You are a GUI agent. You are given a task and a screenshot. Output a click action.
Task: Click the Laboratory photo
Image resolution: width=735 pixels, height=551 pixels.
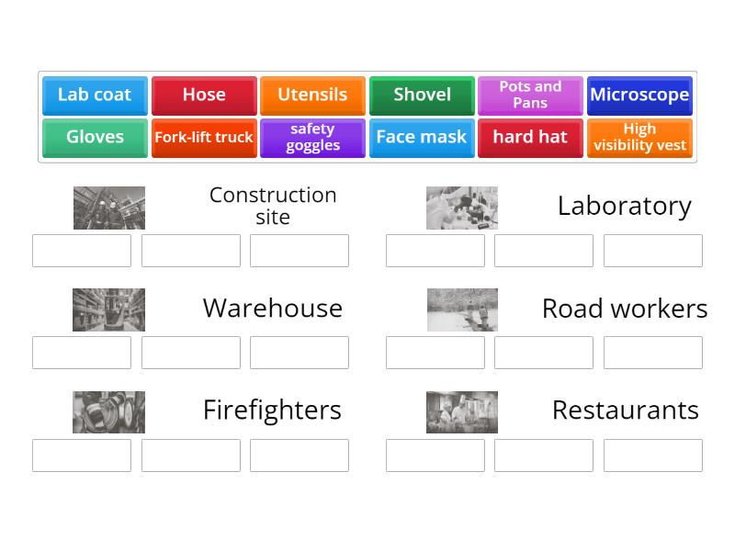pyautogui.click(x=462, y=208)
